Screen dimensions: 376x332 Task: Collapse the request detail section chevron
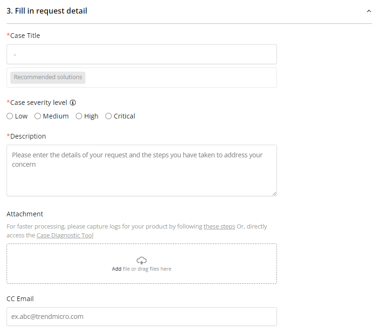click(369, 11)
